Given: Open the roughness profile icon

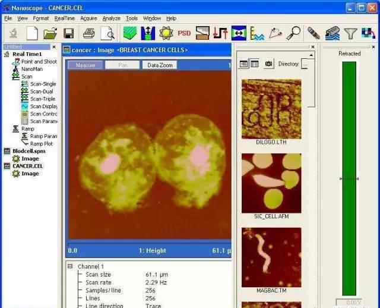Looking at the screenshot, I should (257, 33).
